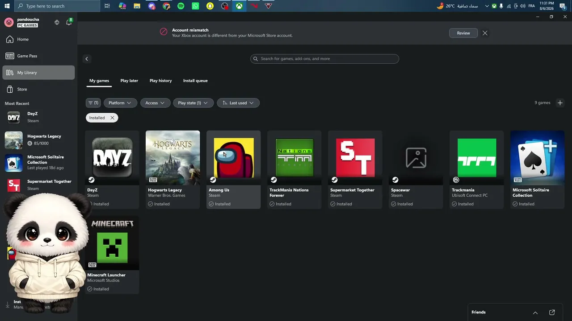Expand the Access filter dropdown
This screenshot has height=321, width=572.
point(155,103)
